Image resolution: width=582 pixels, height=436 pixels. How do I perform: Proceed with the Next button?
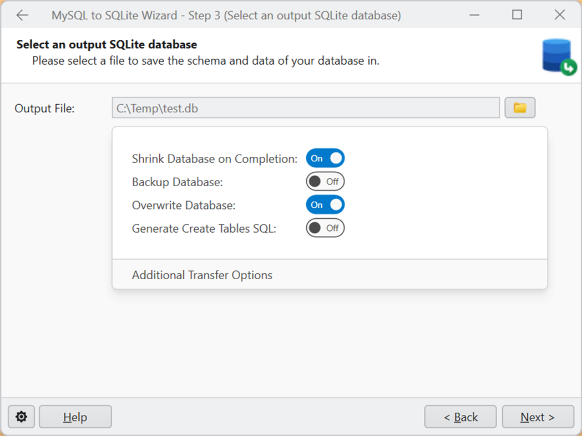pos(537,417)
